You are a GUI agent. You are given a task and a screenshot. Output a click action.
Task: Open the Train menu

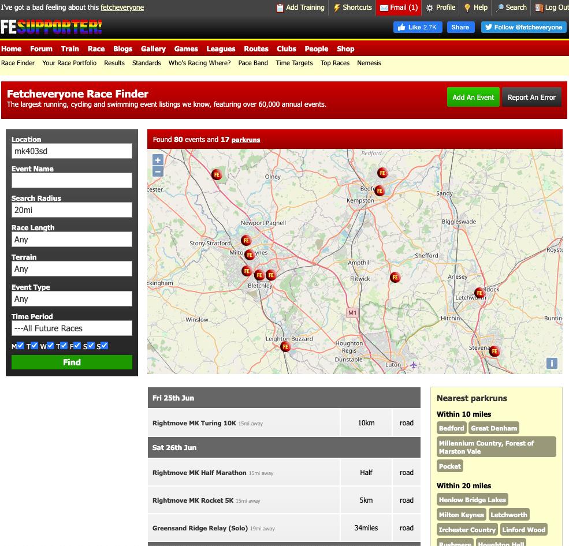click(70, 49)
